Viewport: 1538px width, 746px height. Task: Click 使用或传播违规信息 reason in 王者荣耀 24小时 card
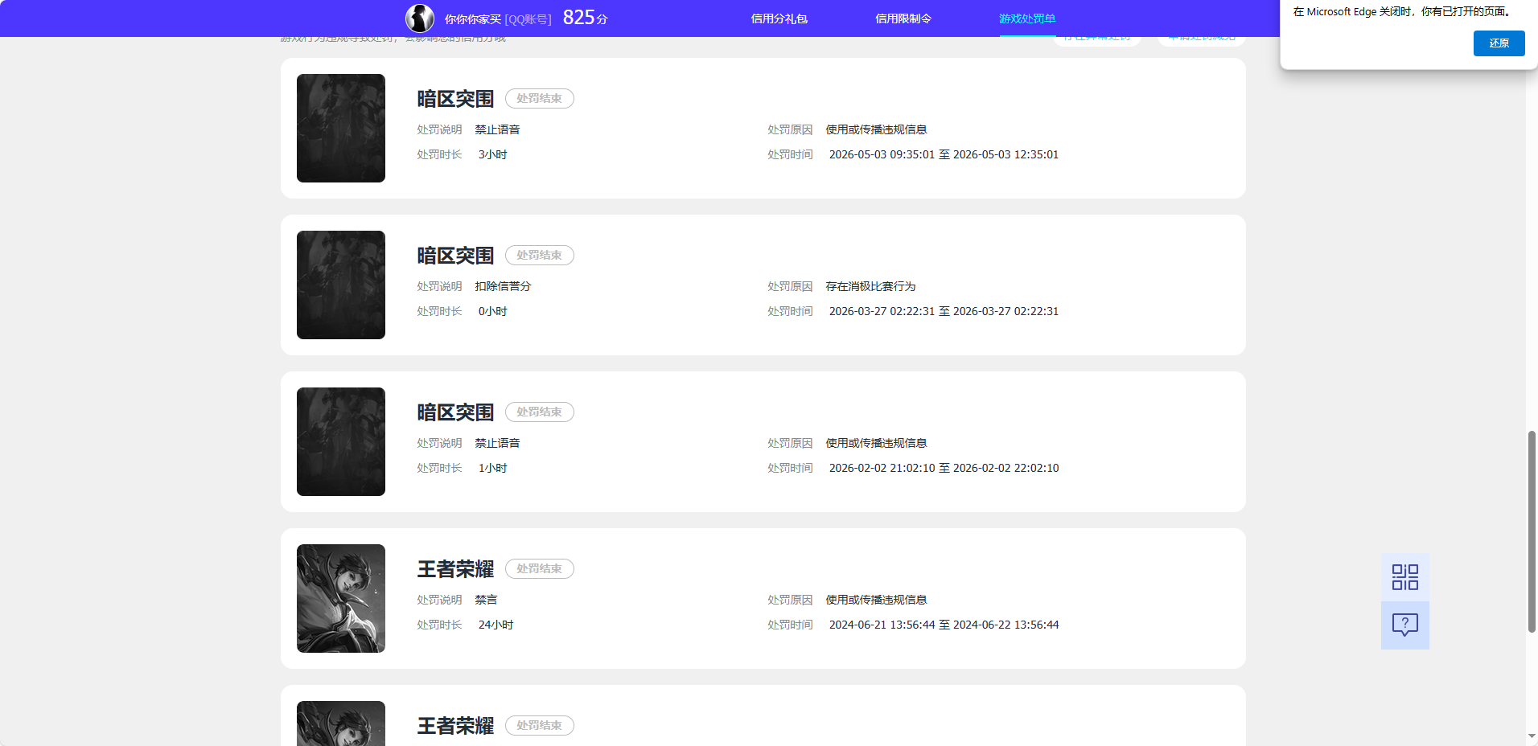tap(876, 600)
